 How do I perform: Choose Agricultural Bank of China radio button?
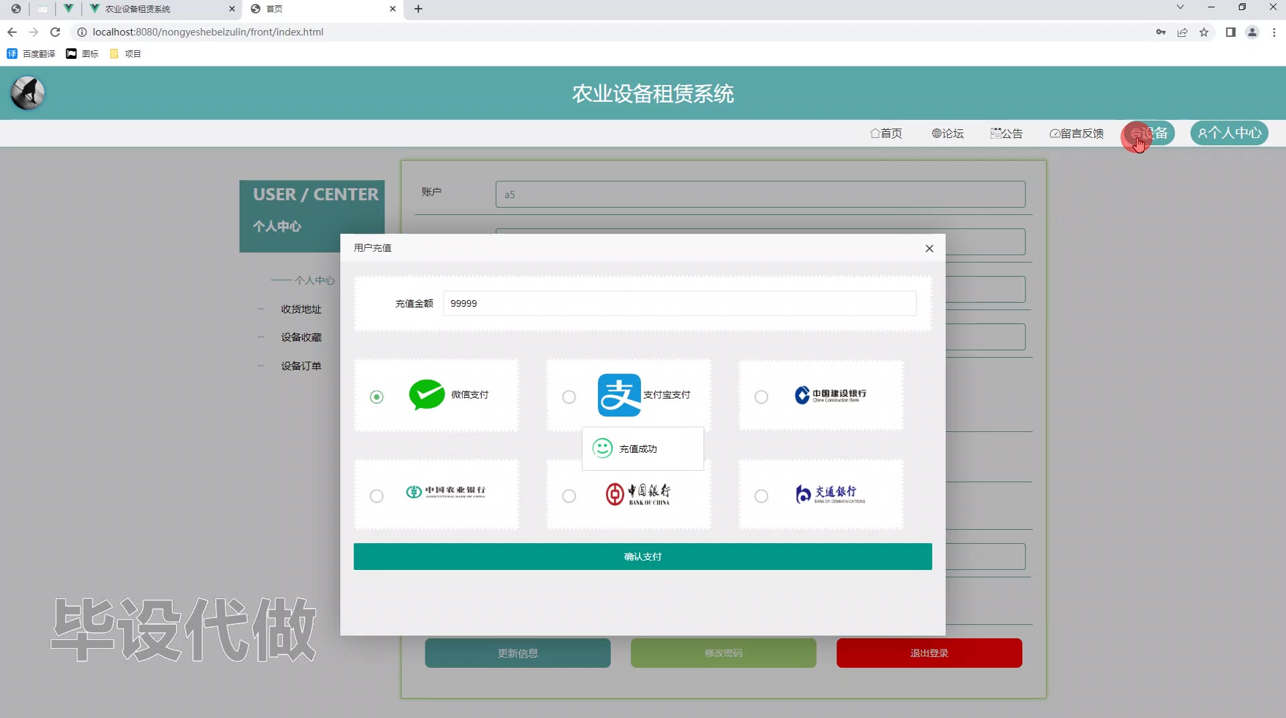[376, 496]
